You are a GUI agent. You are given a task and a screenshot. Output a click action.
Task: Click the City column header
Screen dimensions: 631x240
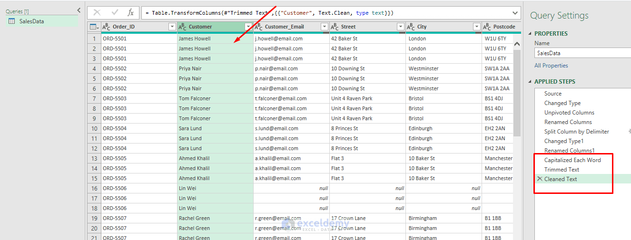[x=444, y=27]
